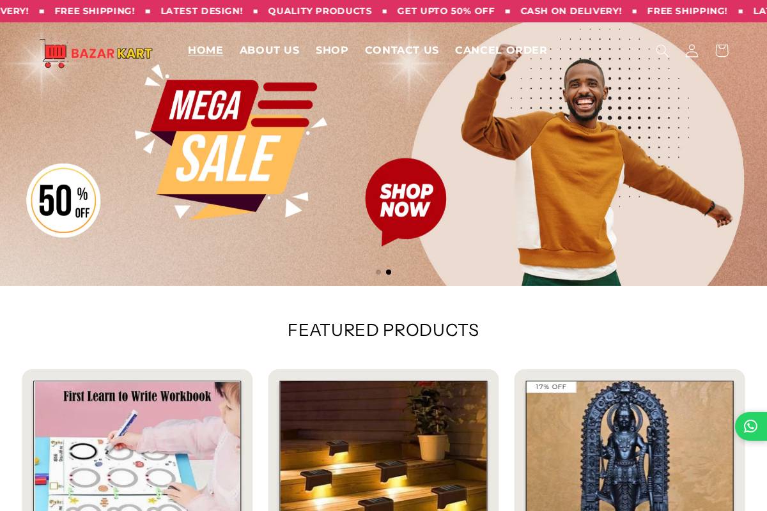Open the black deity statue product
767x511 pixels.
630,446
